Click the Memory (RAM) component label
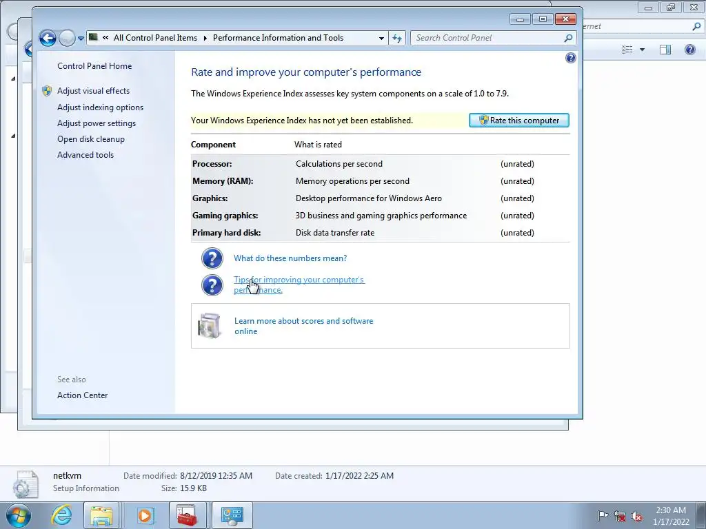The image size is (706, 529). pos(223,181)
